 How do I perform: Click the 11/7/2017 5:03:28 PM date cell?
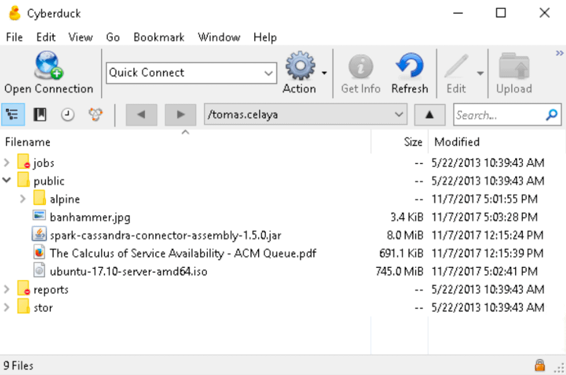(x=485, y=217)
